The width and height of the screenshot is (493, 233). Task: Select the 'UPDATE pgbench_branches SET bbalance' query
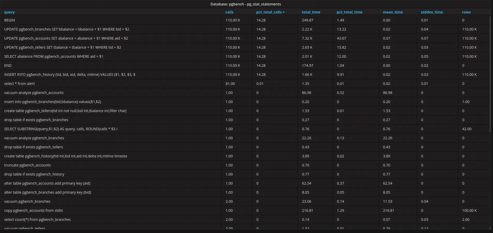click(x=67, y=29)
